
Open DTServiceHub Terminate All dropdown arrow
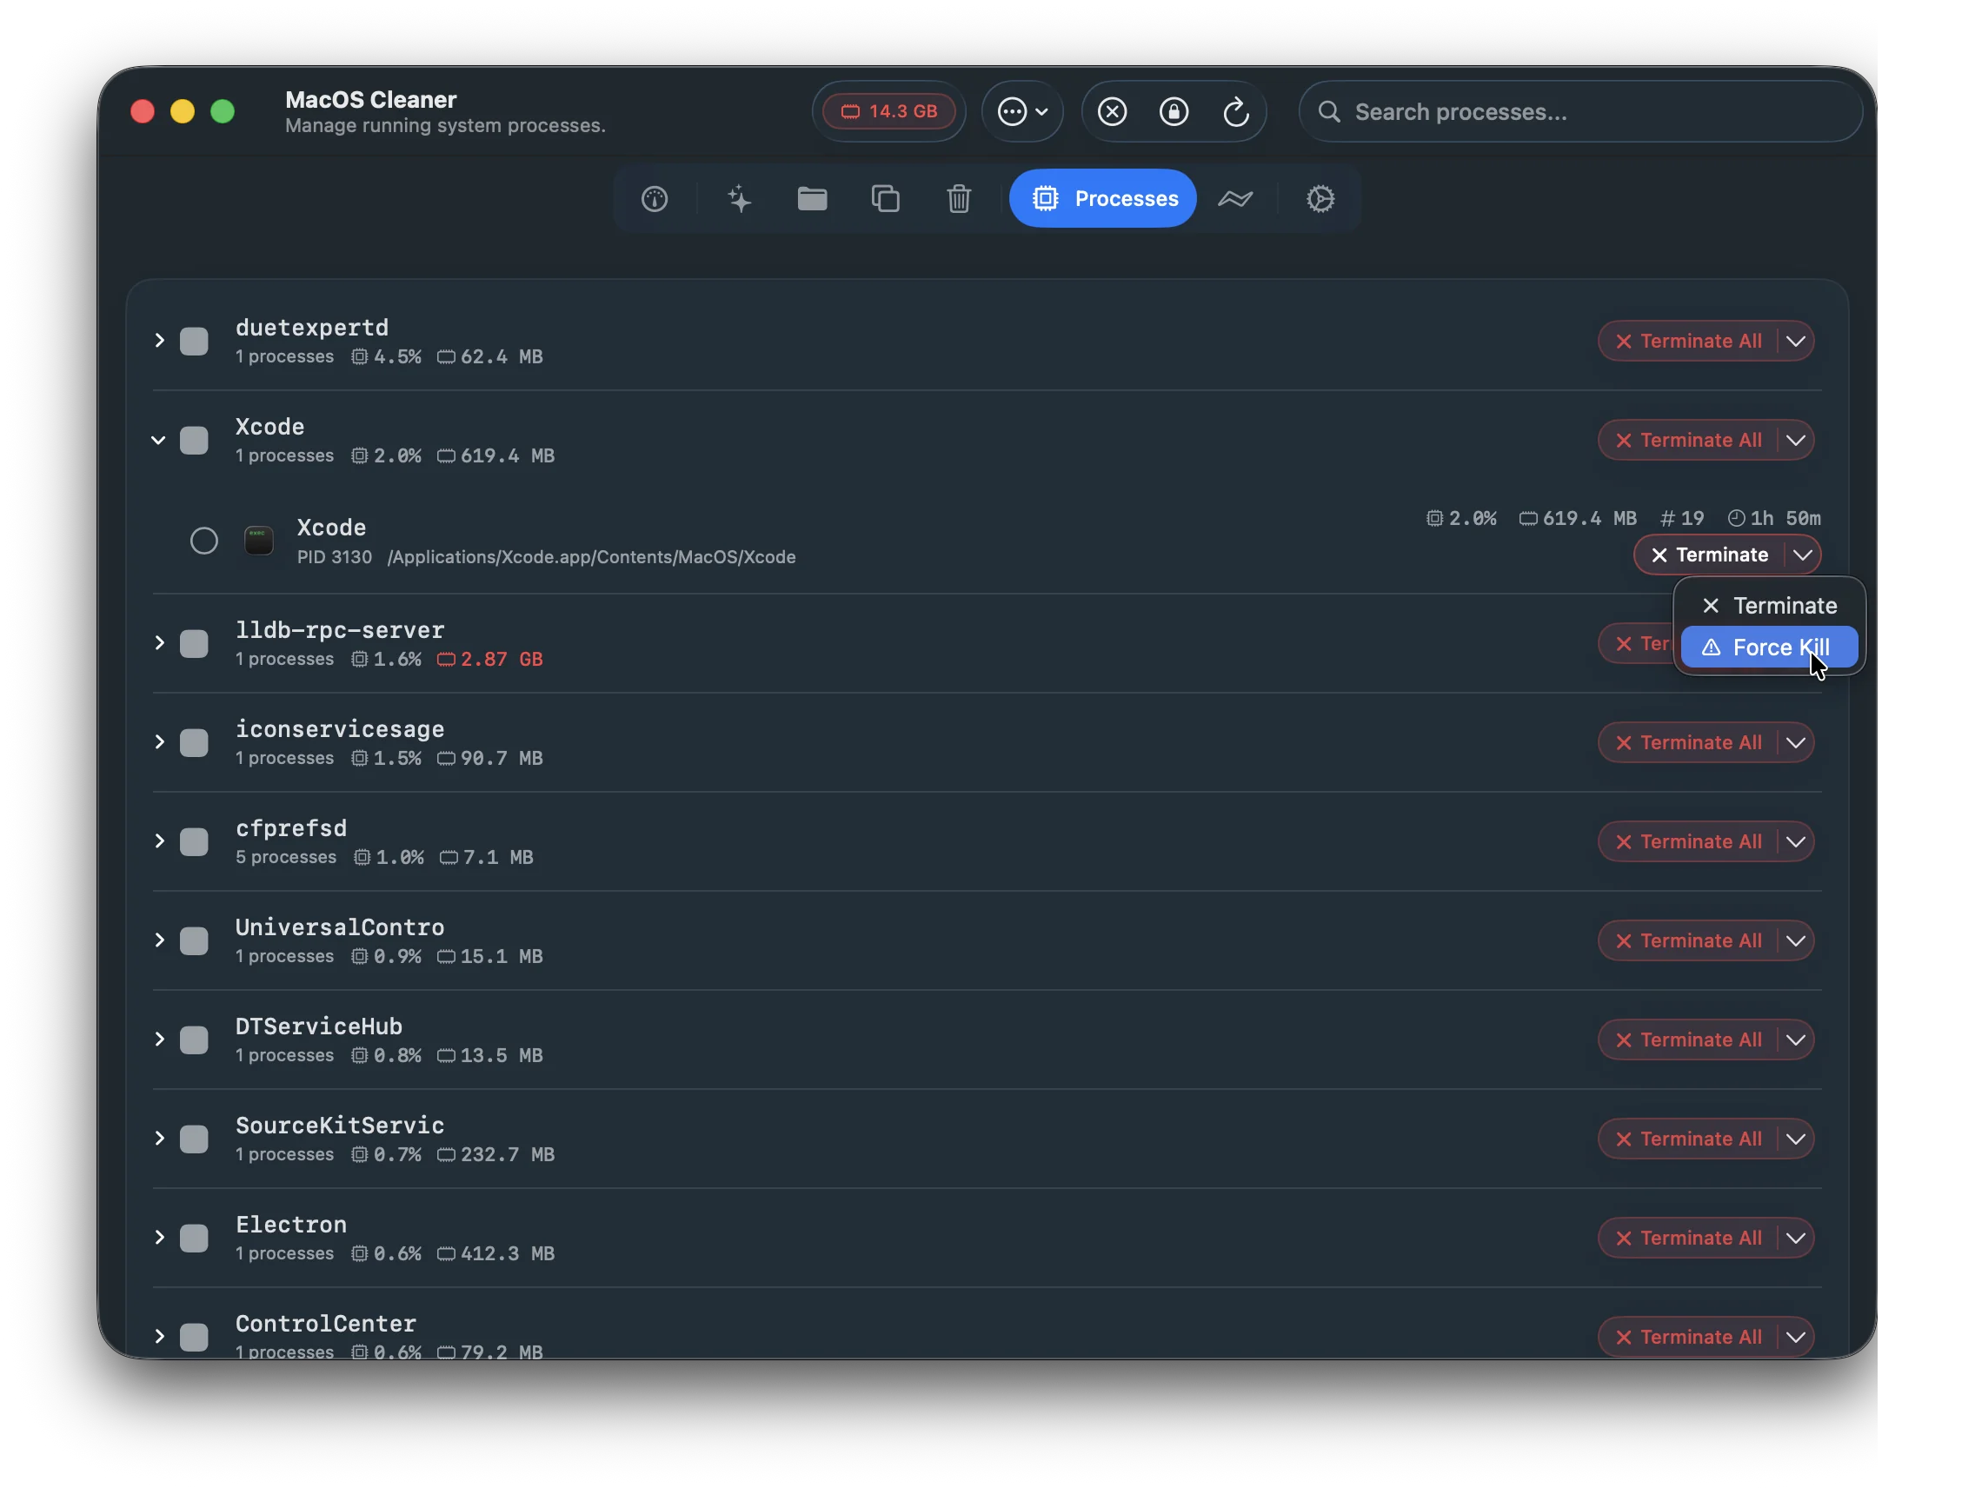(1796, 1040)
